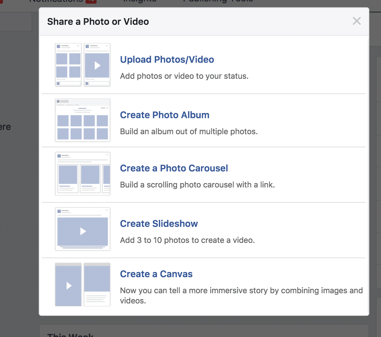
Task: Click the Share a Photo or Video title
Action: click(98, 22)
